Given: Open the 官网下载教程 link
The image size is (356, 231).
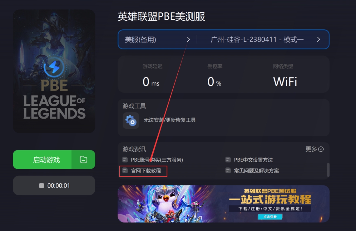Looking at the screenshot, I should pyautogui.click(x=146, y=170).
